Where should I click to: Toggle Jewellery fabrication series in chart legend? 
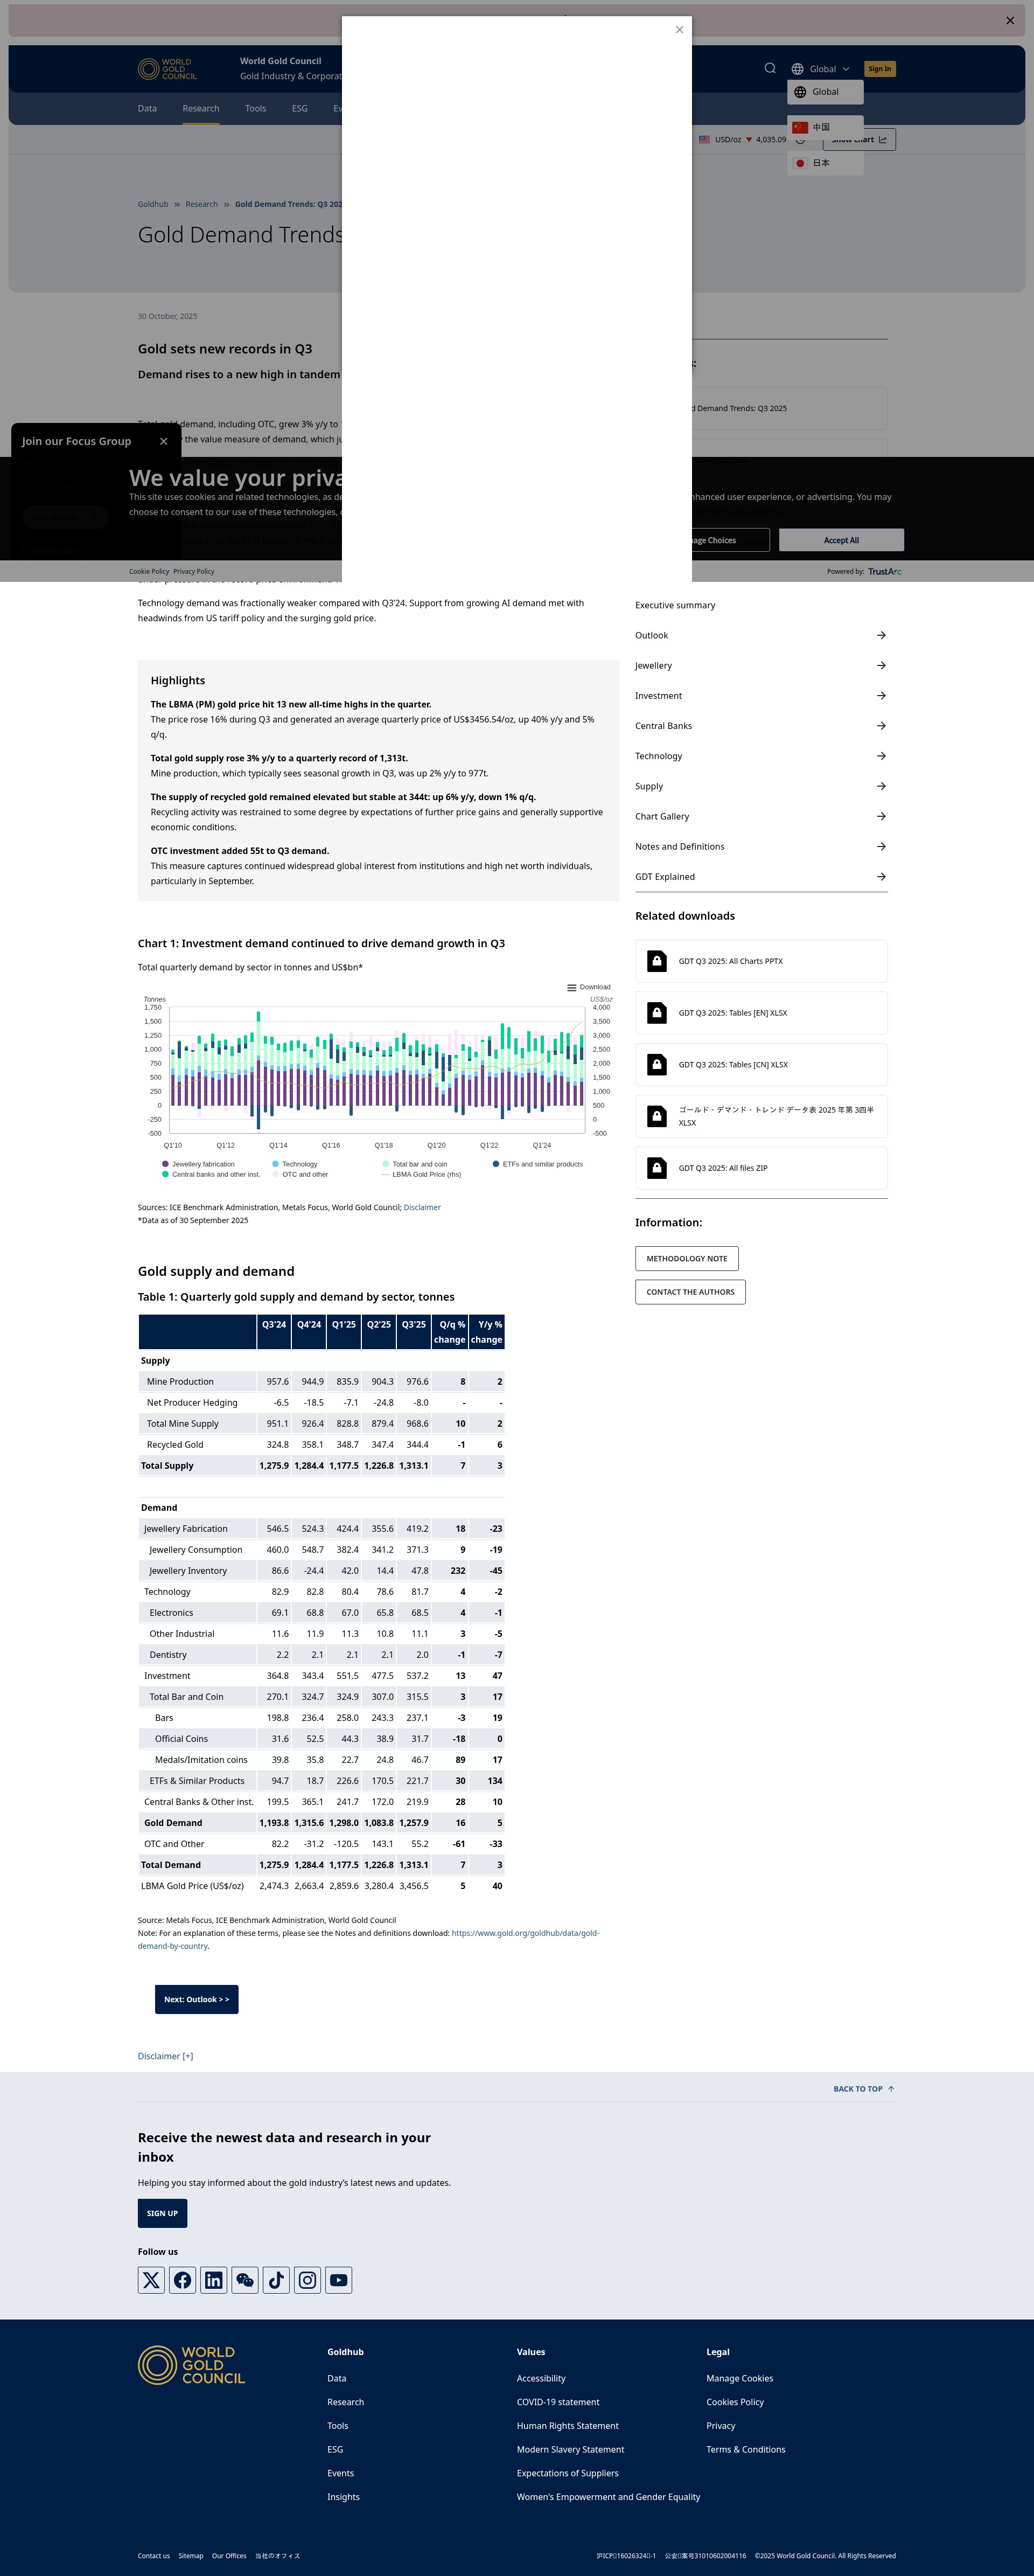tap(198, 1164)
